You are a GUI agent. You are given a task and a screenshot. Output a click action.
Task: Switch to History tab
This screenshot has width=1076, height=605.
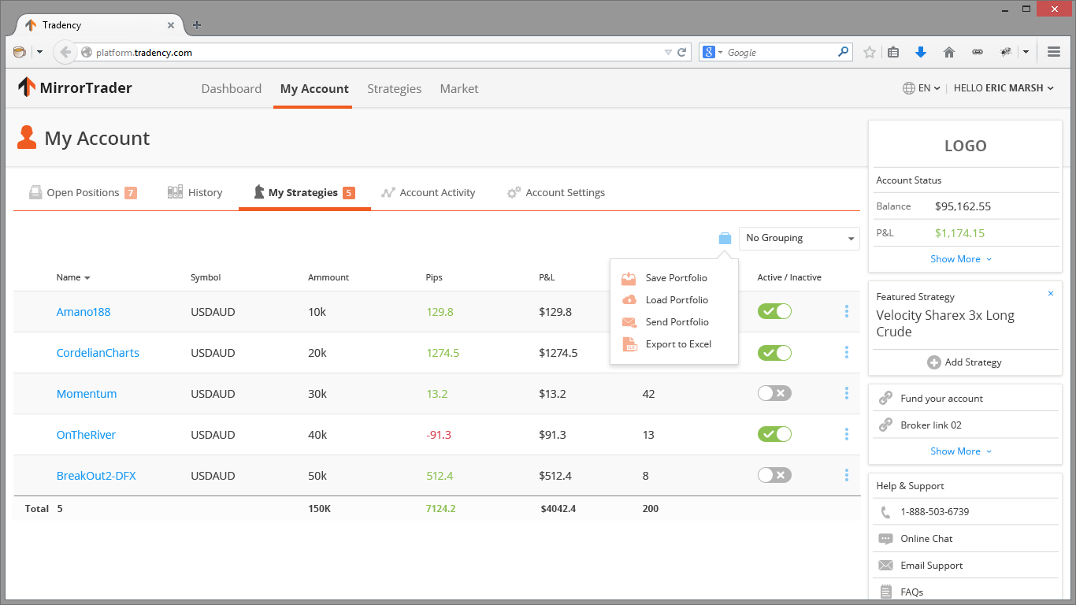point(195,192)
